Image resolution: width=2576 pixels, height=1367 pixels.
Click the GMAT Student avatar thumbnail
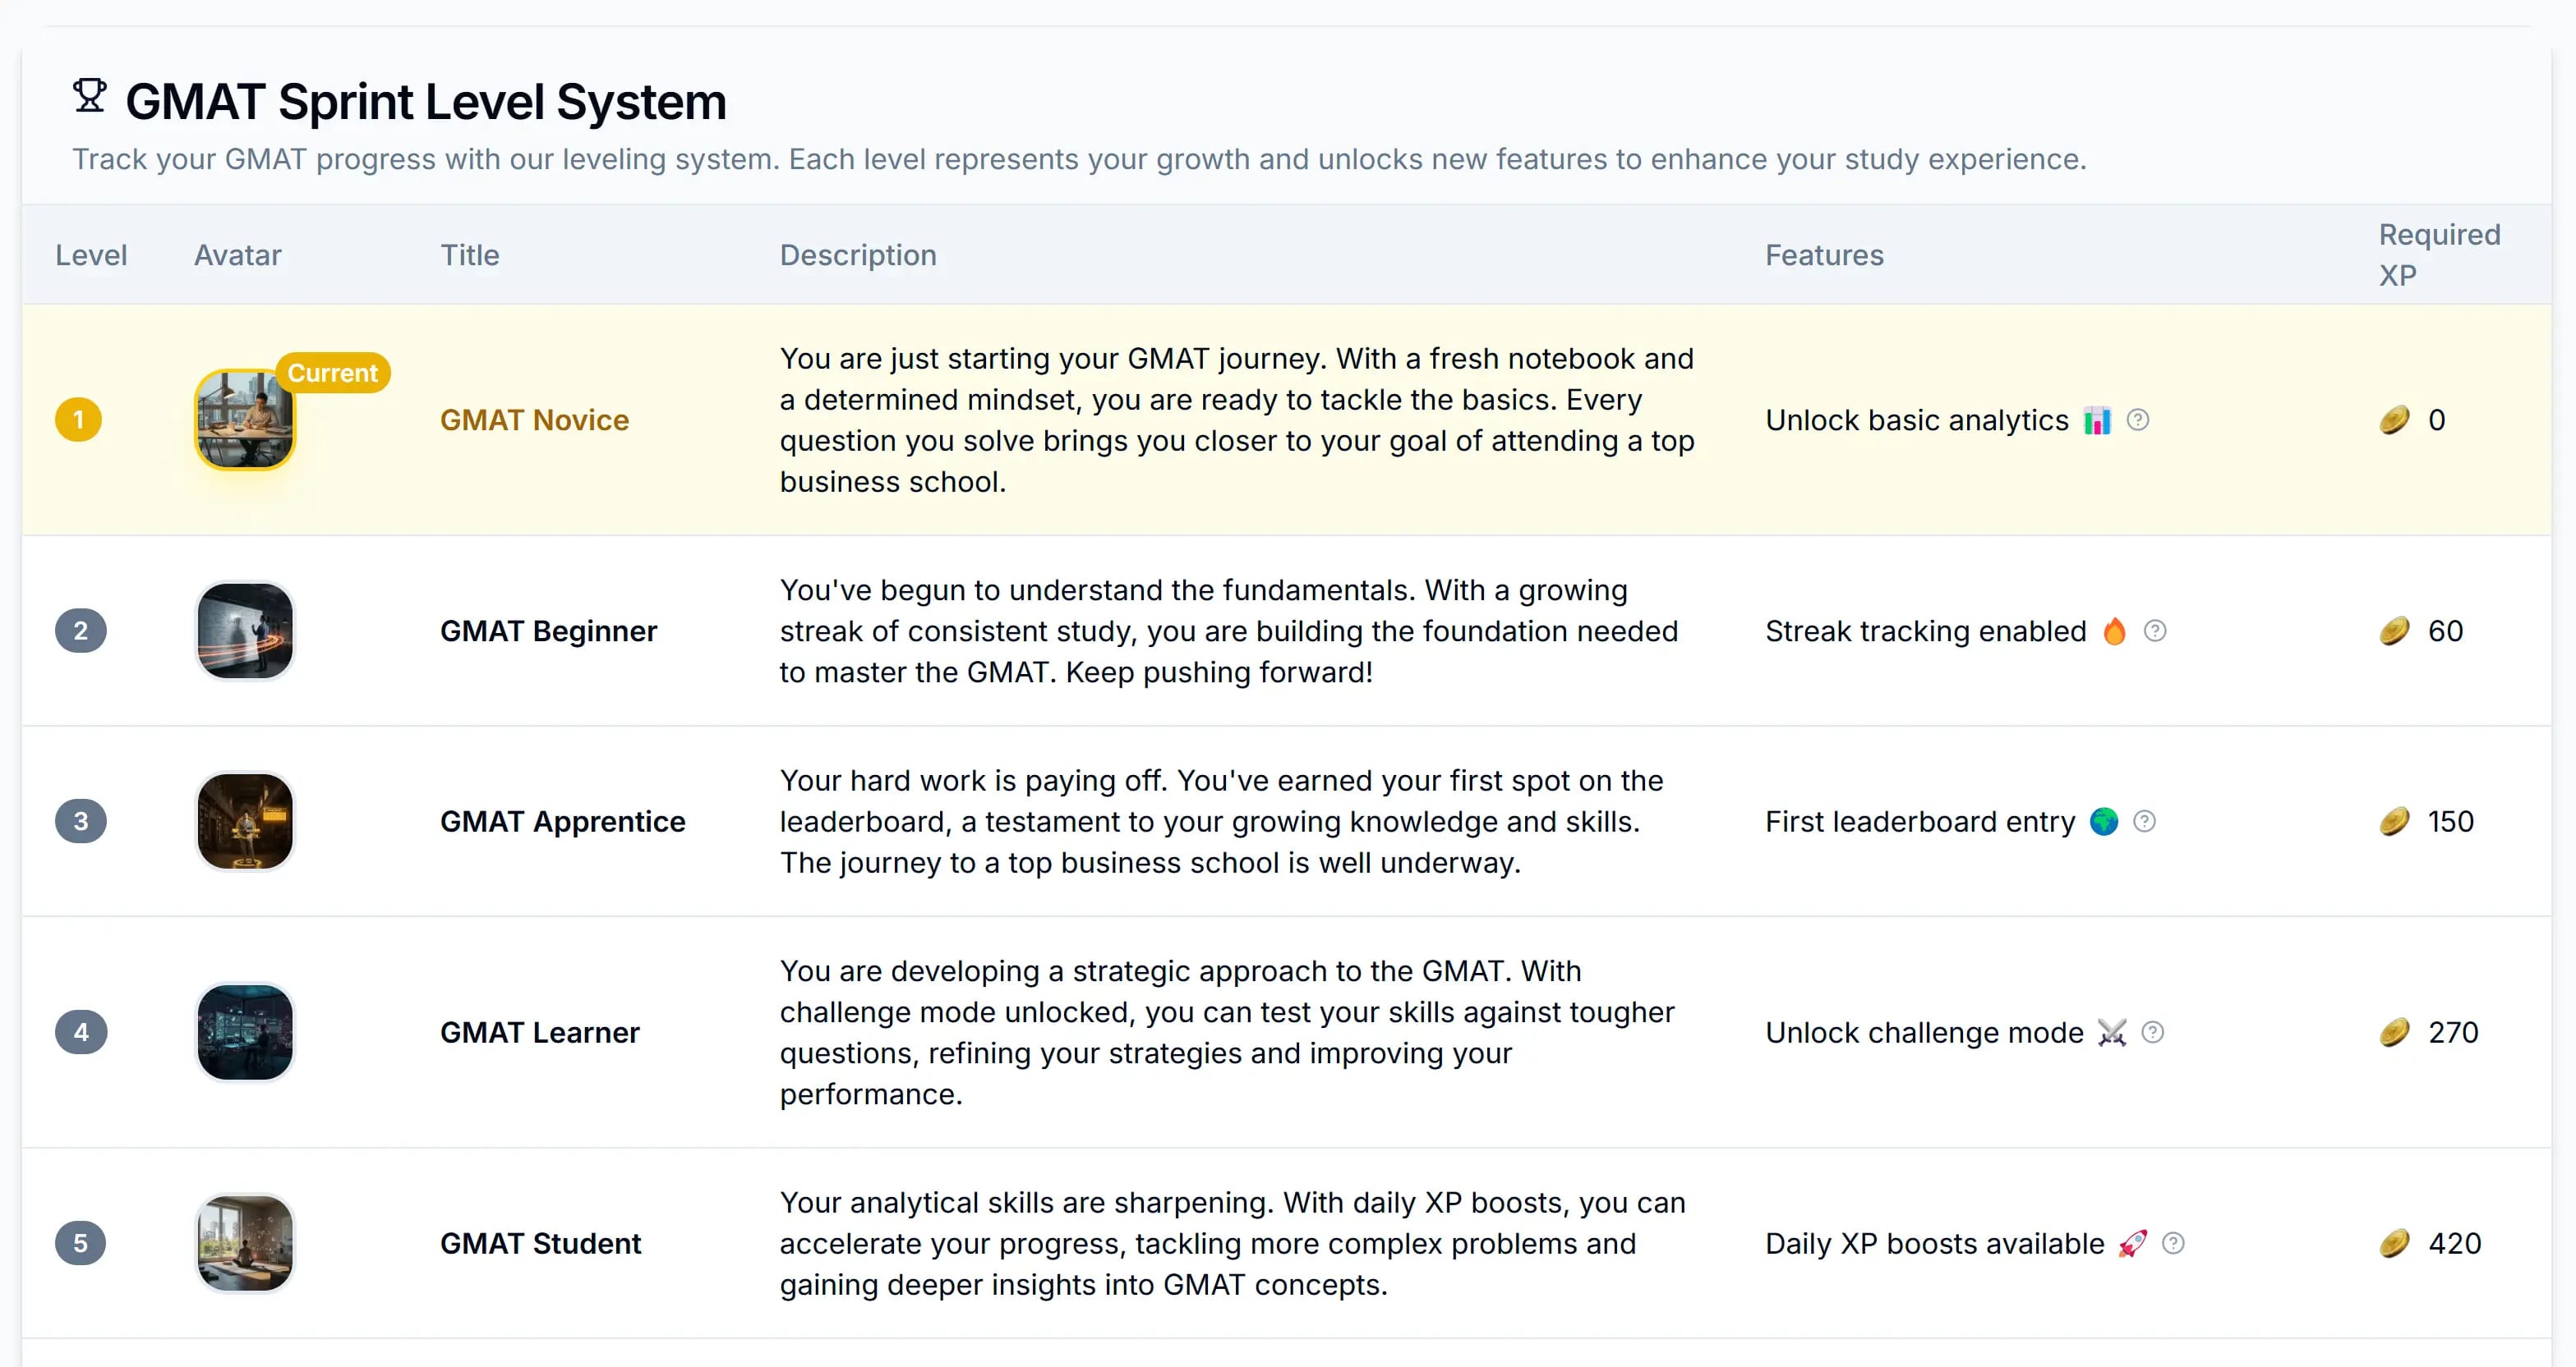(245, 1243)
